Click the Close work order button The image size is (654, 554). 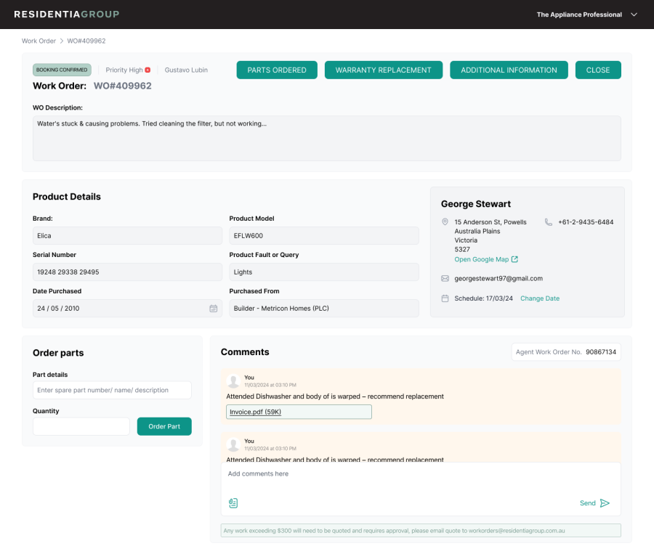pyautogui.click(x=598, y=70)
